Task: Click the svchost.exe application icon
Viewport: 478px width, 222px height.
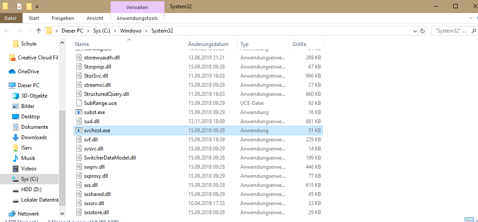Action: [79, 131]
